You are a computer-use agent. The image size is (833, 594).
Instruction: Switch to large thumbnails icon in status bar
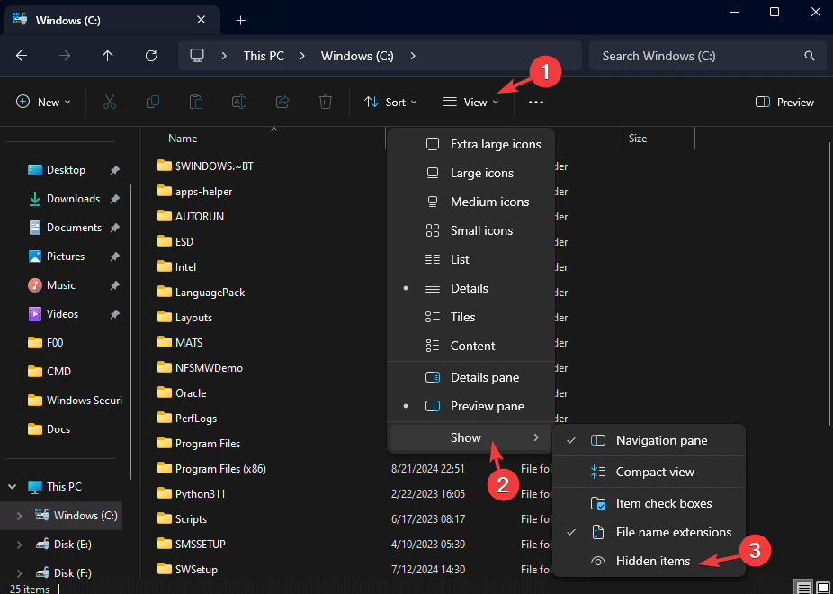click(x=822, y=588)
